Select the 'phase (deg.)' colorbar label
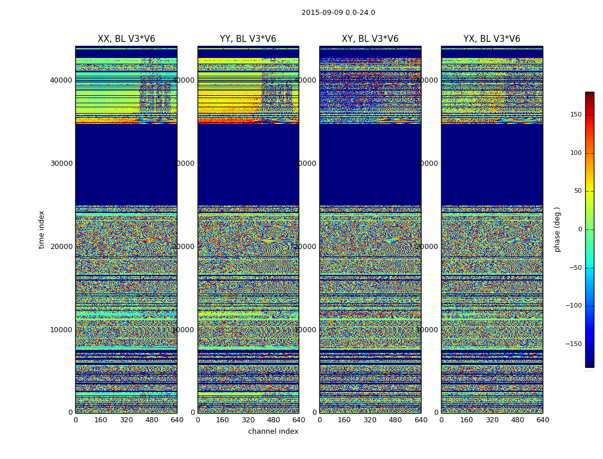Image resolution: width=603 pixels, height=459 pixels. 557,229
